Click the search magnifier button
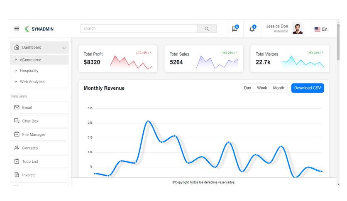The image size is (347, 201). tap(207, 29)
